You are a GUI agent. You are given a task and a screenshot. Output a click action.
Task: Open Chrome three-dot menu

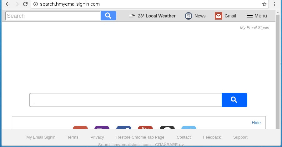tap(274, 4)
